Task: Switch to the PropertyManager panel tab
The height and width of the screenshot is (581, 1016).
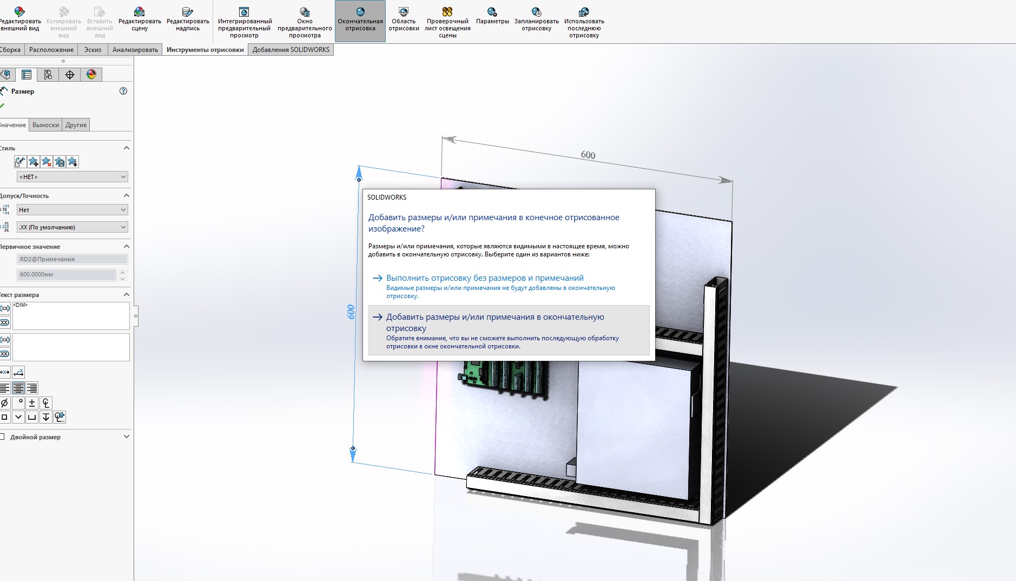Action: point(27,75)
